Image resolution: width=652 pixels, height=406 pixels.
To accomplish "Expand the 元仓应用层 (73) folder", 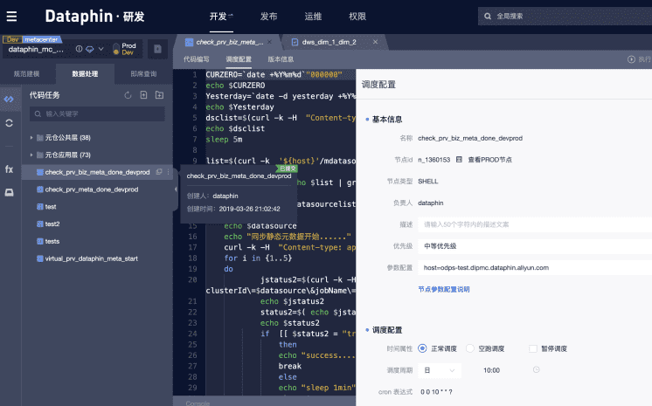I will (x=31, y=155).
